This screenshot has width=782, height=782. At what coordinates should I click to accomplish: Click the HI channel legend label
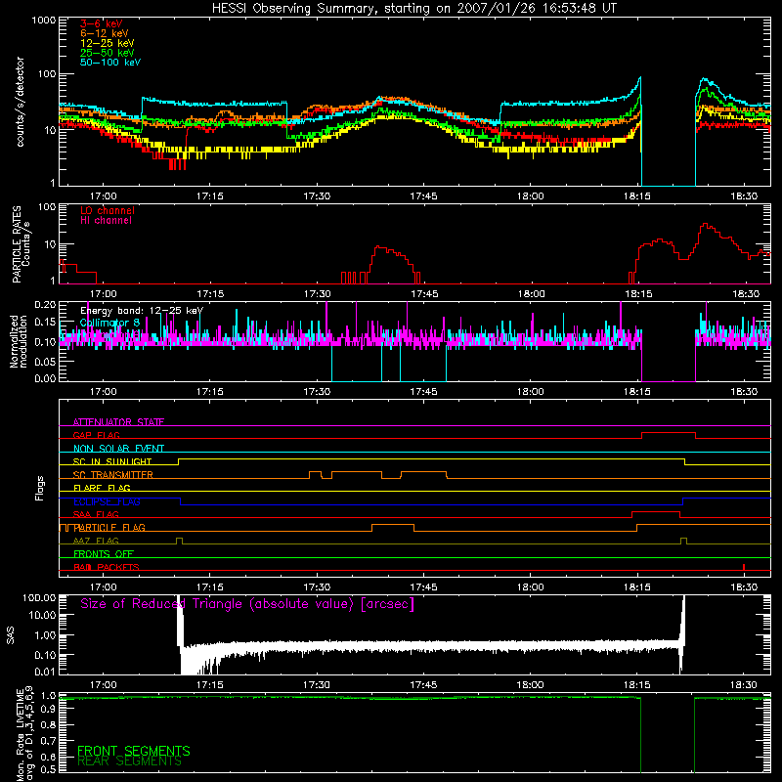pyautogui.click(x=106, y=220)
